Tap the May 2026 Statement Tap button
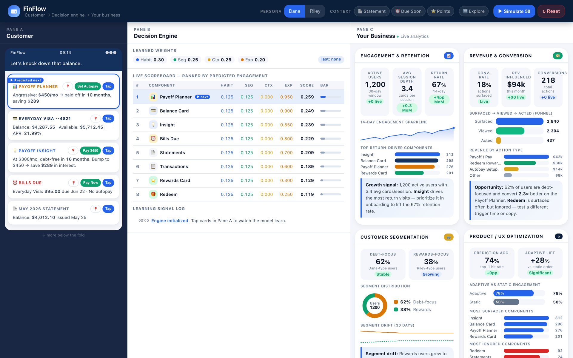This screenshot has height=358, width=573. coord(108,209)
